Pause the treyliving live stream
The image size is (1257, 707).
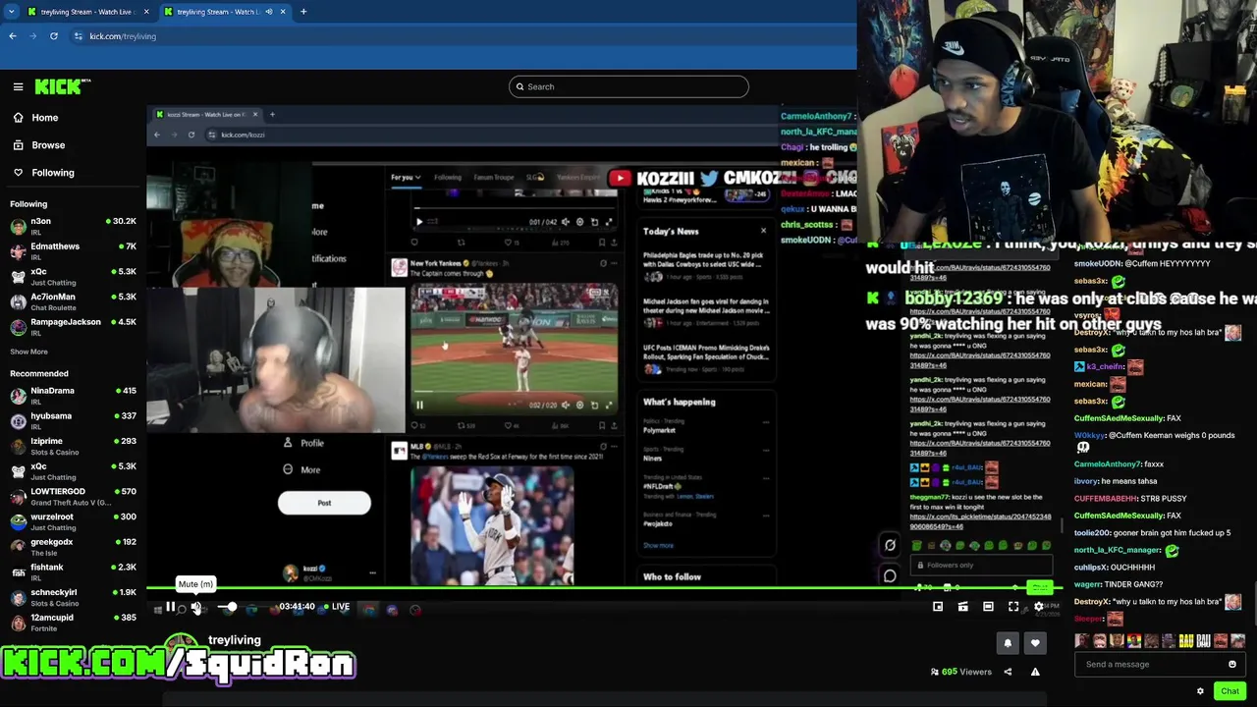click(x=170, y=607)
